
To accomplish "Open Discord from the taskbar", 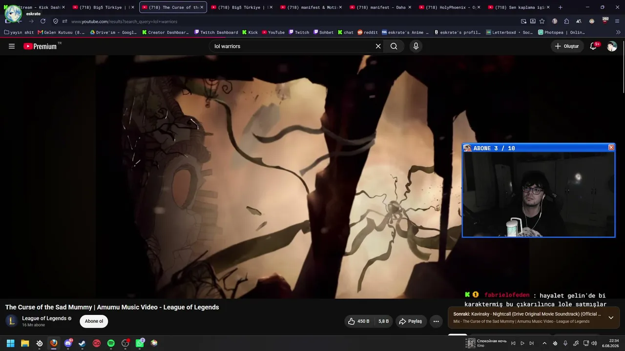I will pyautogui.click(x=68, y=343).
